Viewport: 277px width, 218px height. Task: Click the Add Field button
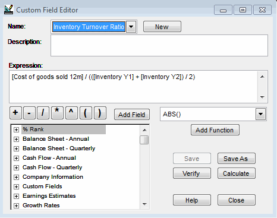point(132,115)
